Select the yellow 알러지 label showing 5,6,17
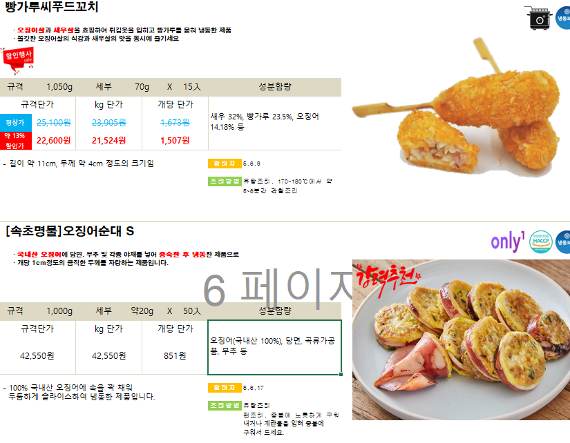 [x=225, y=388]
